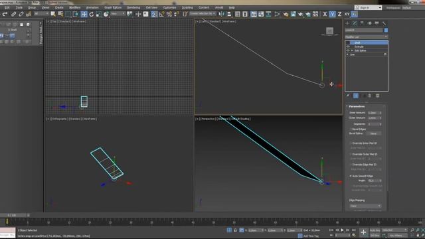Expand the Edit Spline sub-object arrow
425x239 pixels.
tap(352, 50)
